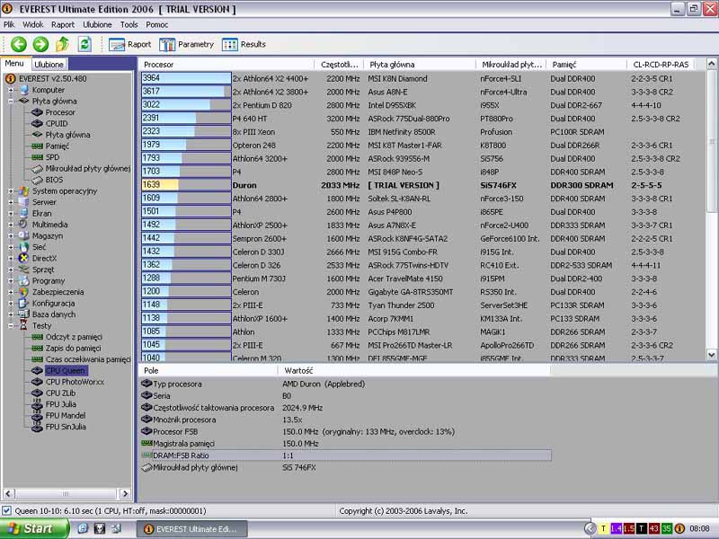This screenshot has width=719, height=539.
Task: Expand the Ekran tree node
Action: (x=11, y=214)
